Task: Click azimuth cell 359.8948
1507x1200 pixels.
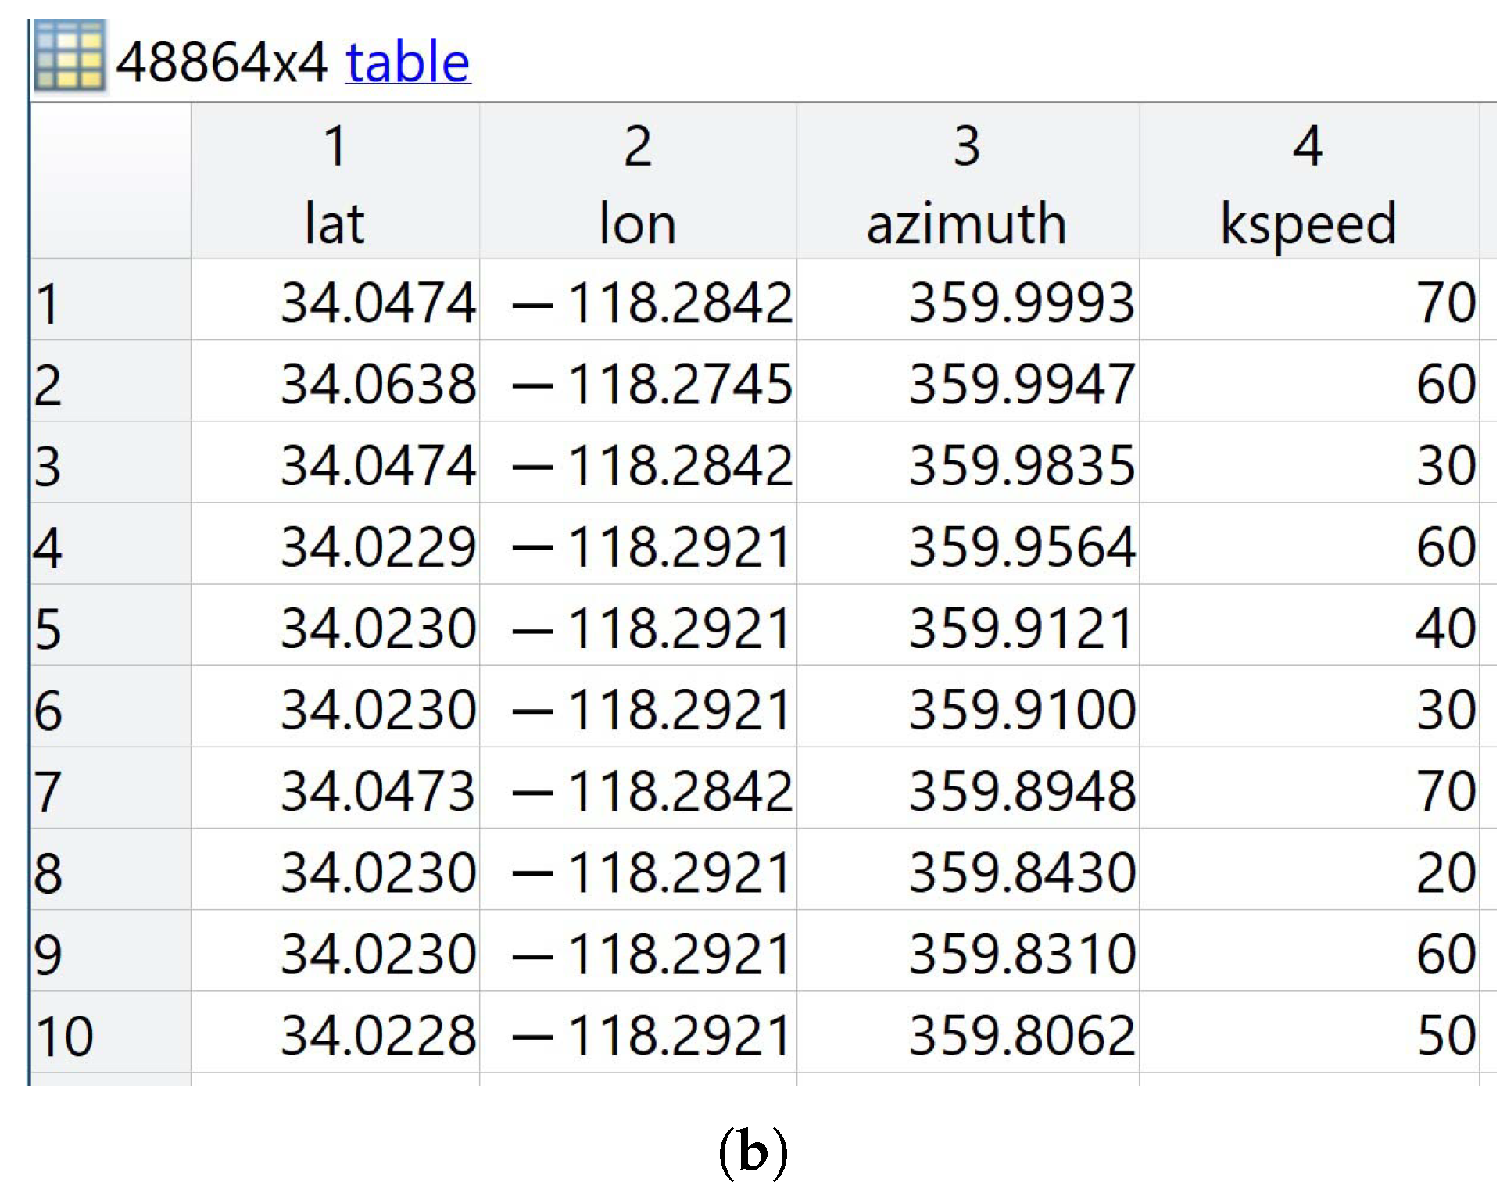Action: (1021, 790)
